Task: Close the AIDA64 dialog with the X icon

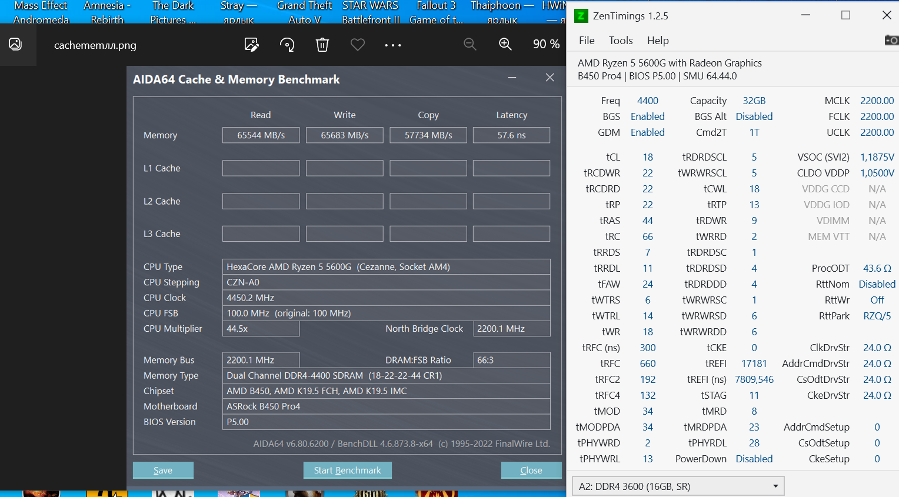Action: (x=550, y=78)
